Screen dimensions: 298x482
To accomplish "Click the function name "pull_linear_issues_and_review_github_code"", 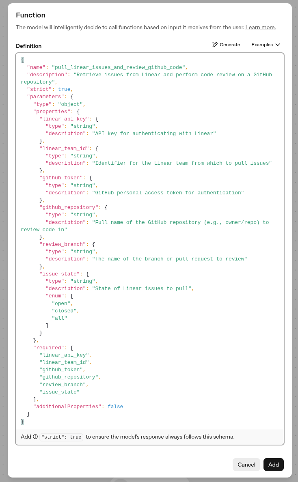I will click(119, 67).
